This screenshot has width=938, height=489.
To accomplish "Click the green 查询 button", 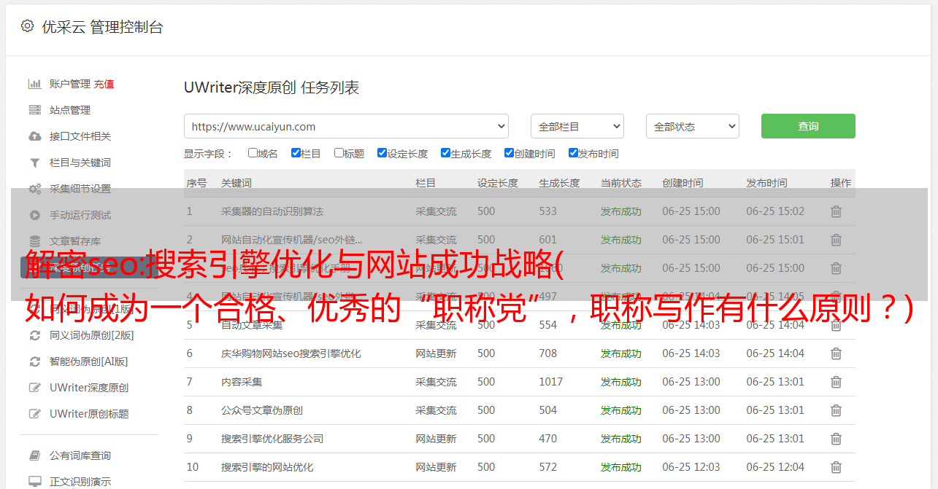I will (808, 126).
